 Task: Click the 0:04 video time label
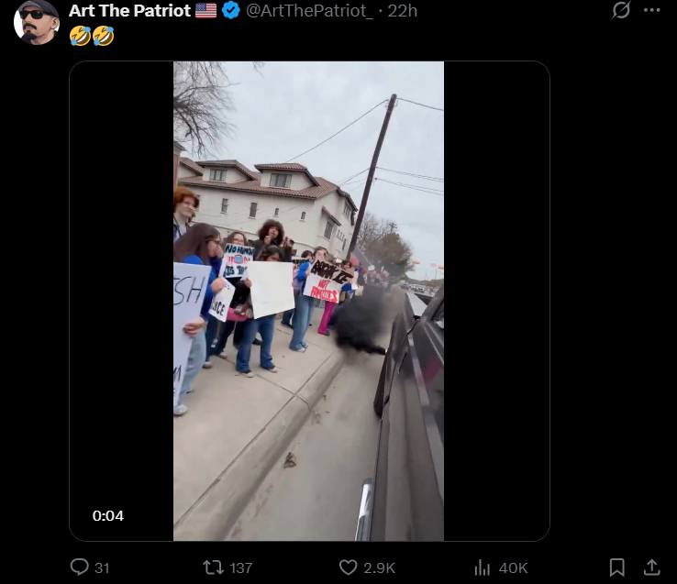point(108,516)
